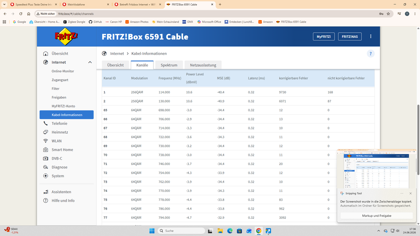Image resolution: width=420 pixels, height=236 pixels.
Task: Switch to the Übersicht tab
Action: (116, 65)
